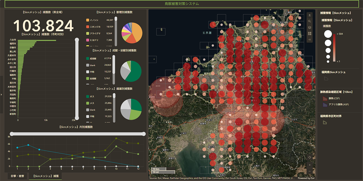Zoom out on the map
The width and height of the screenshot is (363, 181).
point(309,172)
